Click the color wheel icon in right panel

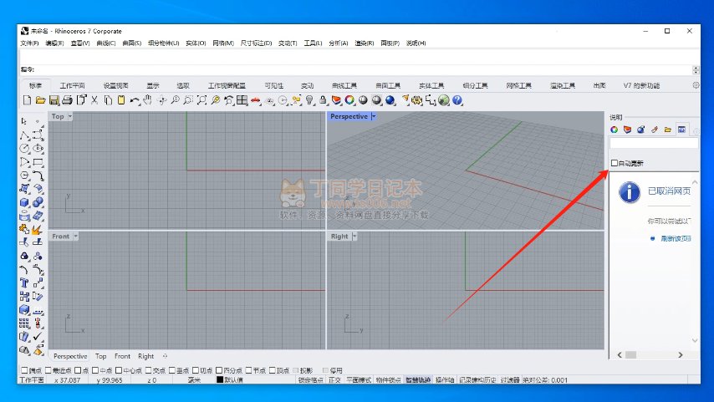tap(614, 130)
